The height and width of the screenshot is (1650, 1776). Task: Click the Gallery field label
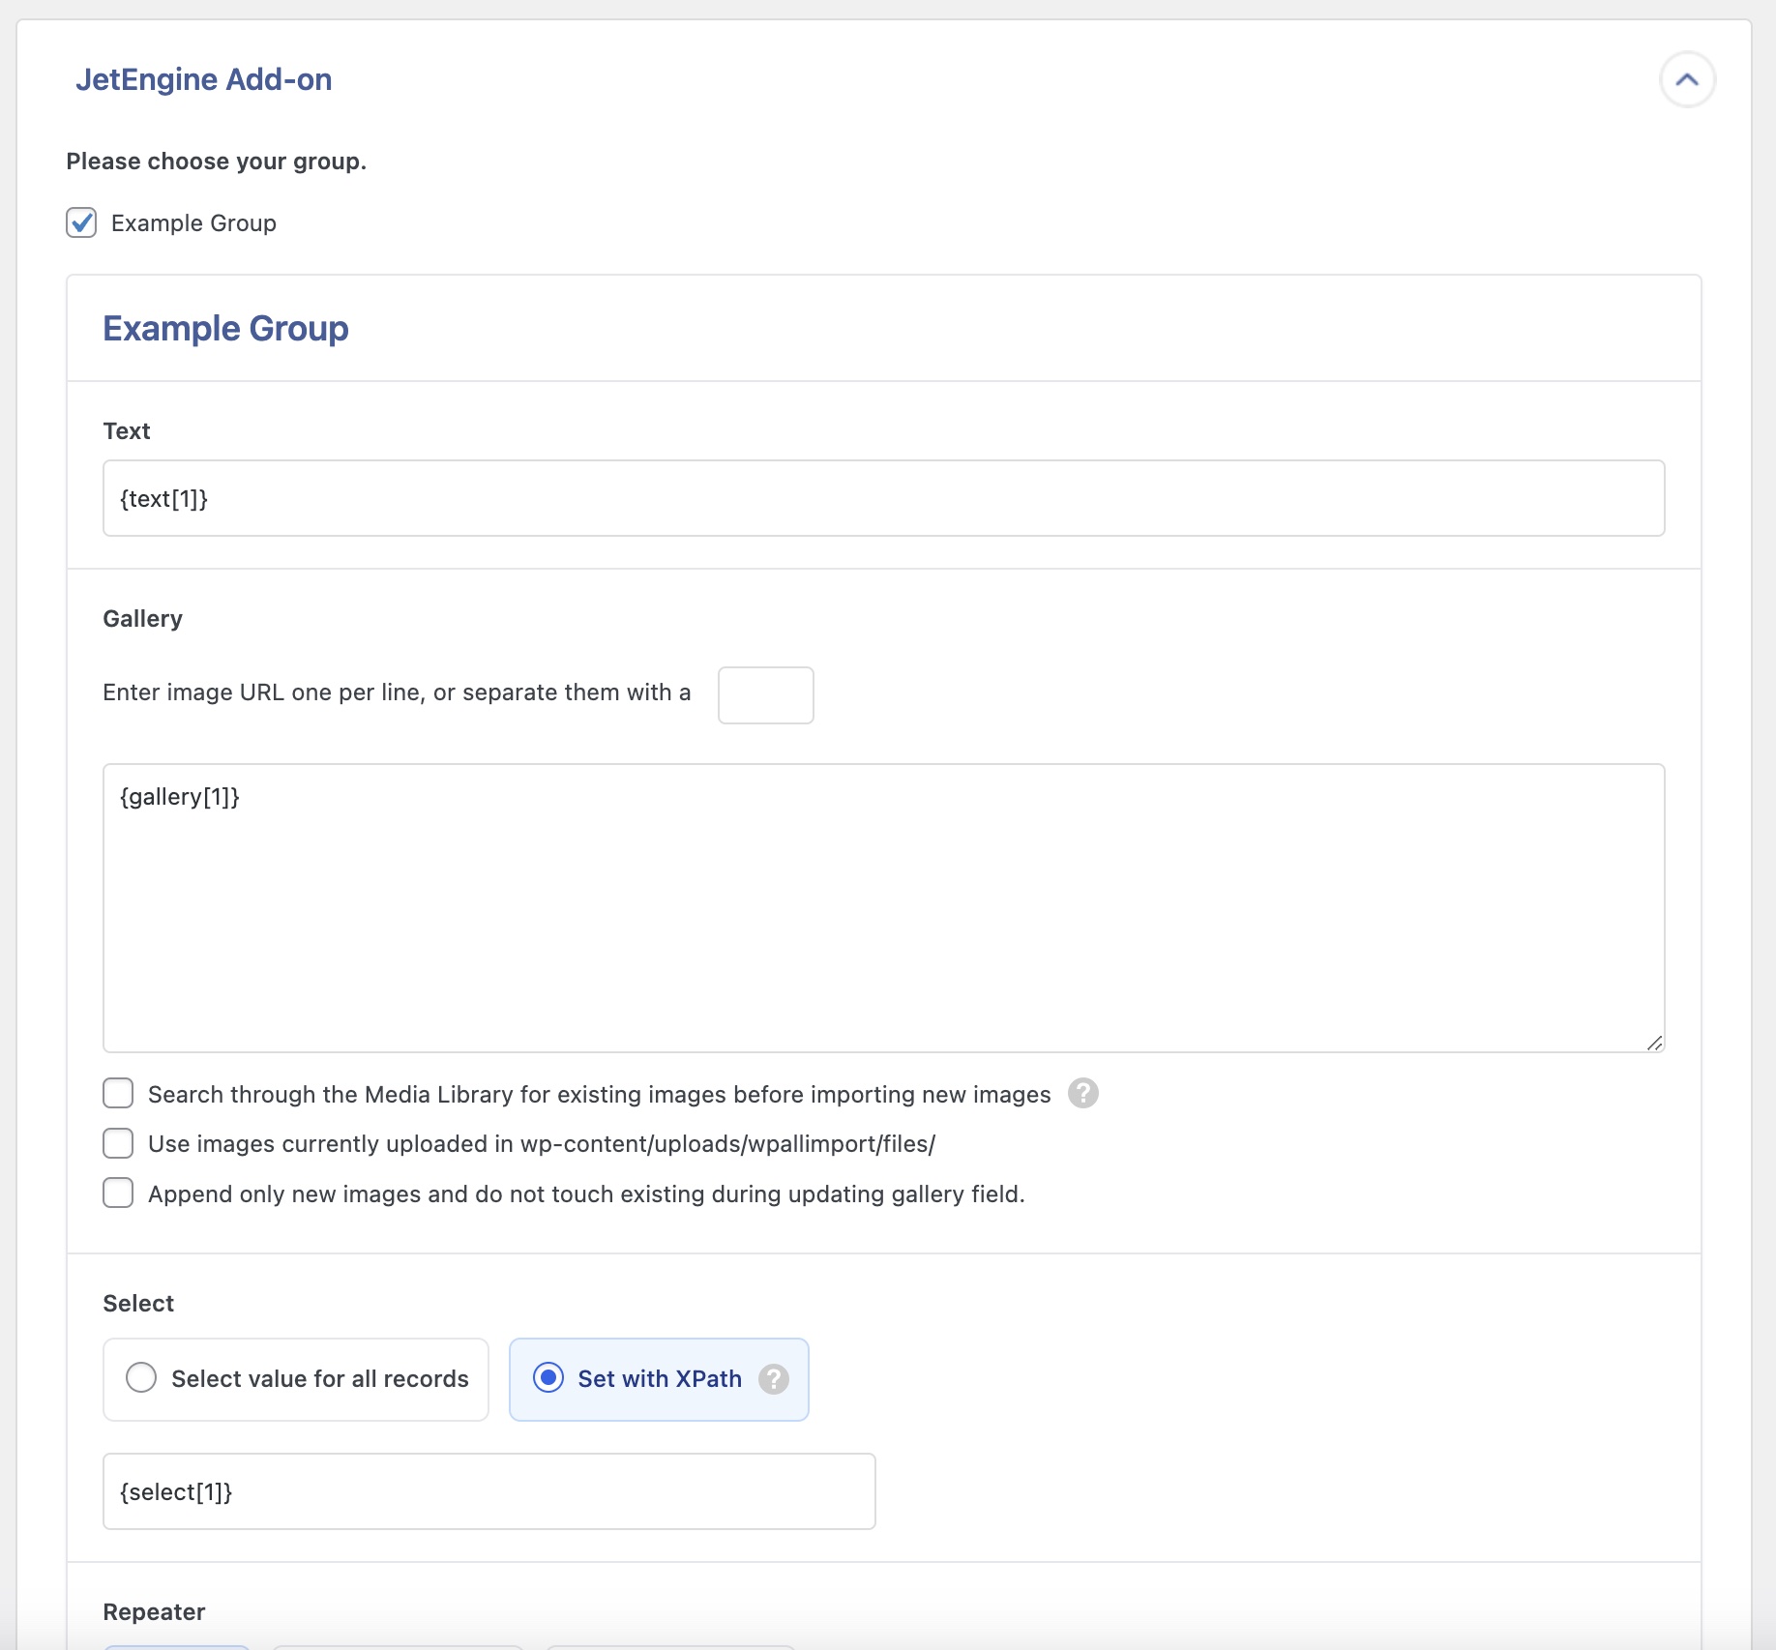[x=142, y=619]
